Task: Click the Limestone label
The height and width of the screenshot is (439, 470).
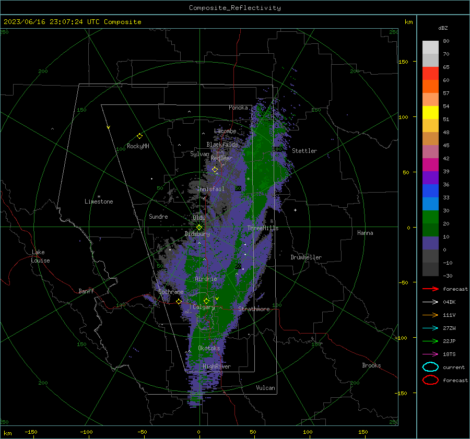Action: click(x=99, y=201)
